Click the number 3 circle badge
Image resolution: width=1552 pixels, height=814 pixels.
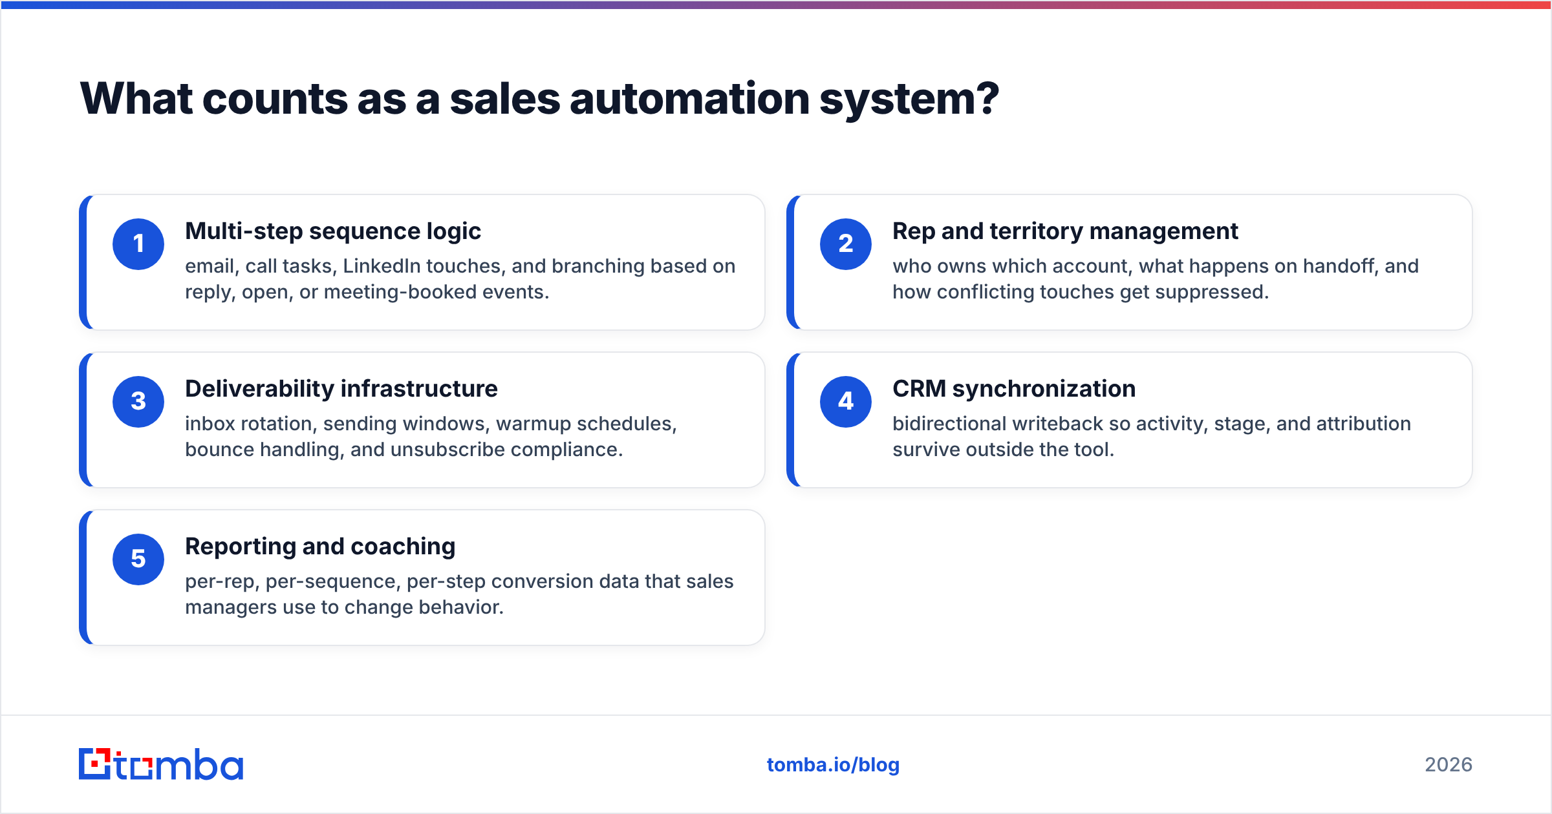tap(138, 402)
